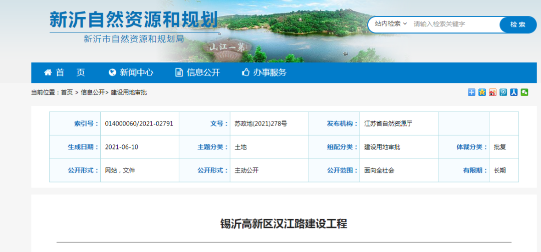Click the article title 锡沂高新区汉江路建设工程
541x252 pixels.
point(284,223)
